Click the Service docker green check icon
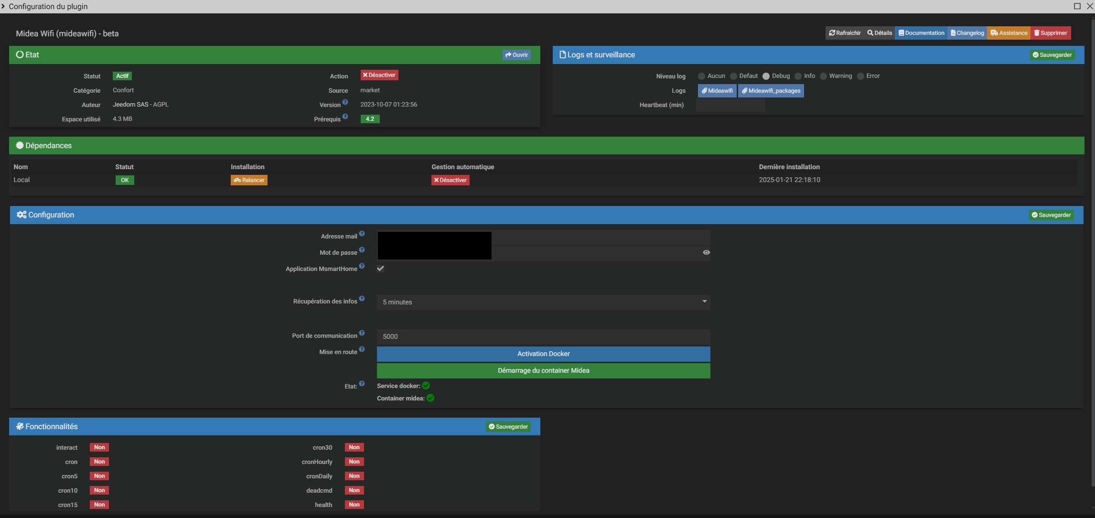The image size is (1095, 518). tap(426, 386)
